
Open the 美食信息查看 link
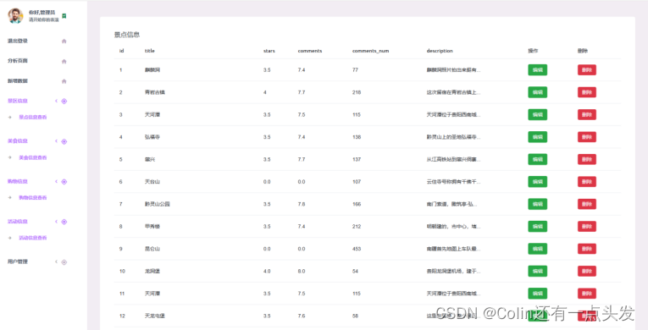pos(33,157)
